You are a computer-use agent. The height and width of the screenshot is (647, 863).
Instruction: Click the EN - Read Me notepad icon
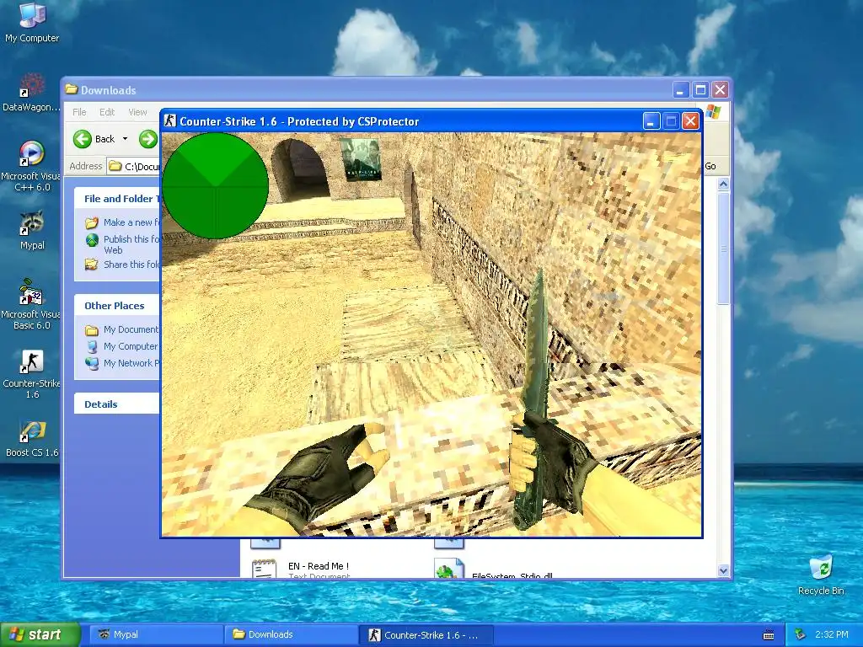(264, 568)
